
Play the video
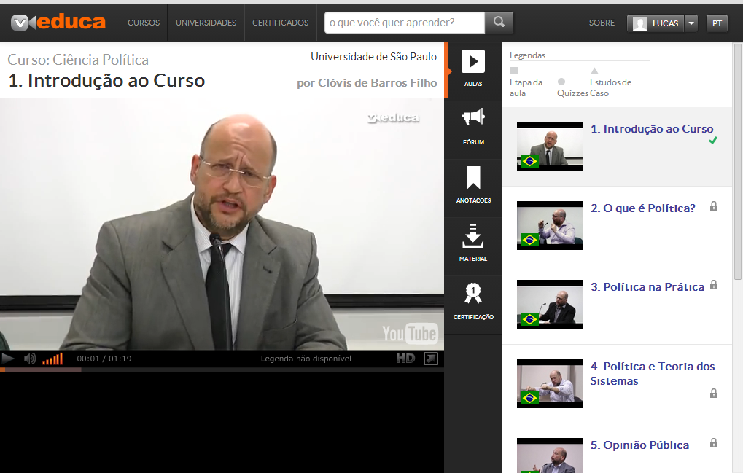9,358
